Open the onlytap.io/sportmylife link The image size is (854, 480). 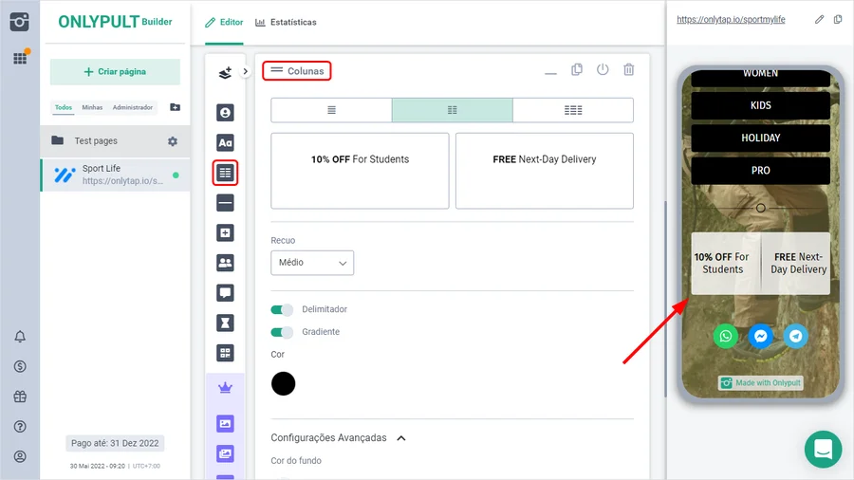pyautogui.click(x=731, y=20)
